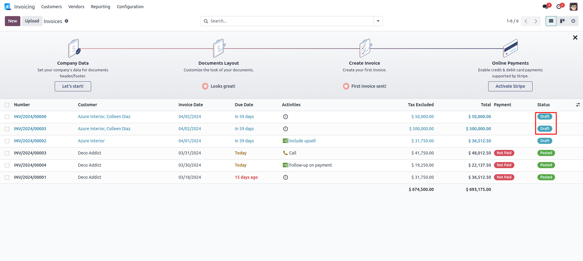The height and width of the screenshot is (261, 583).
Task: Open the Invoices gear settings icon
Action: pyautogui.click(x=67, y=21)
